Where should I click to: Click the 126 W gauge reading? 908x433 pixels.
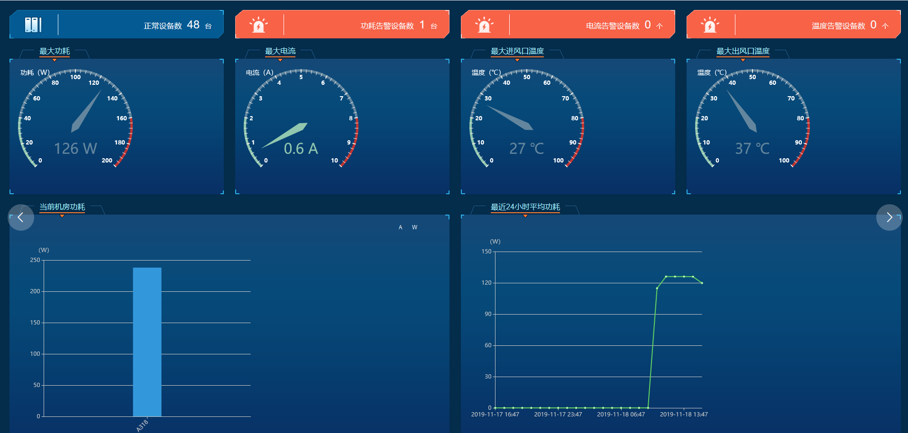tap(75, 149)
